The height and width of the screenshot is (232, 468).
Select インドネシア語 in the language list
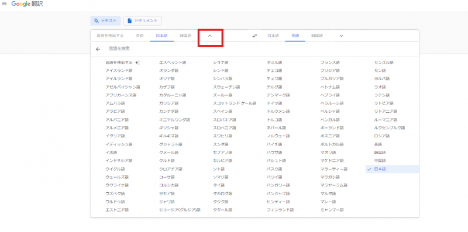pos(119,161)
